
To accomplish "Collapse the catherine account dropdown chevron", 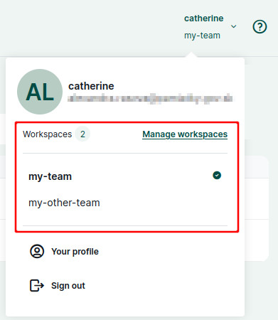I will 234,26.
